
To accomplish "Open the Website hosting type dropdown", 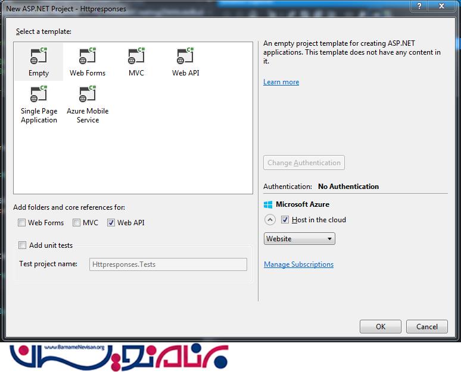I will pos(300,239).
